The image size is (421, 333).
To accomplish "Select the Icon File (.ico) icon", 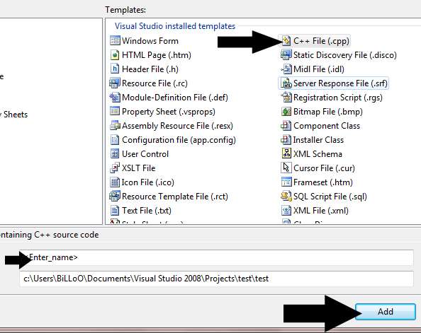I will pyautogui.click(x=115, y=182).
